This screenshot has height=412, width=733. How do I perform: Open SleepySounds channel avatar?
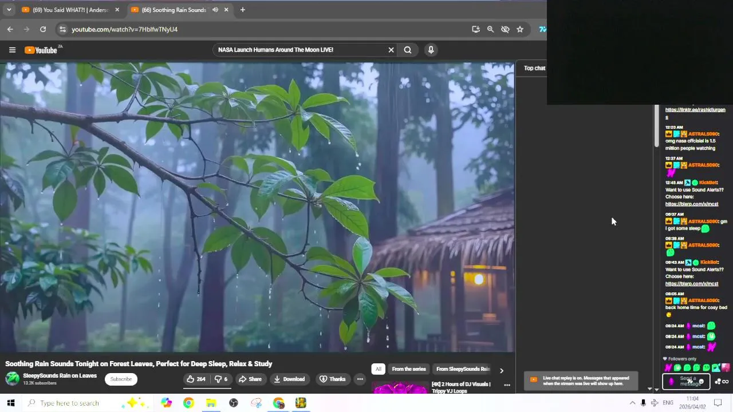coord(12,379)
